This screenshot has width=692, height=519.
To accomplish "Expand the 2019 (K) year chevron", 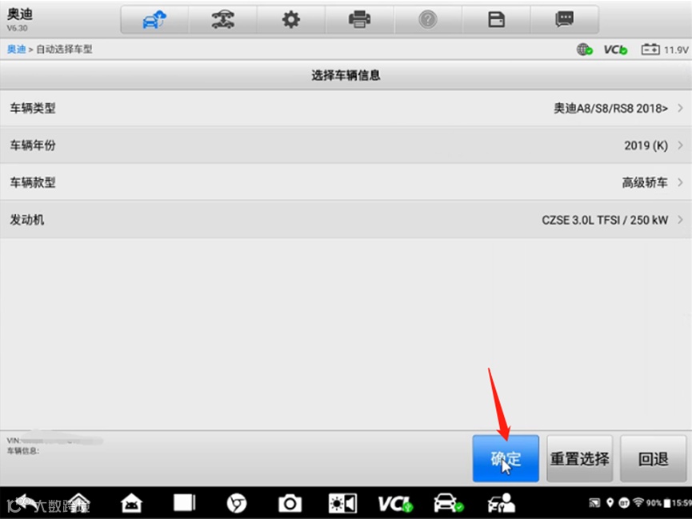I will pyautogui.click(x=680, y=146).
